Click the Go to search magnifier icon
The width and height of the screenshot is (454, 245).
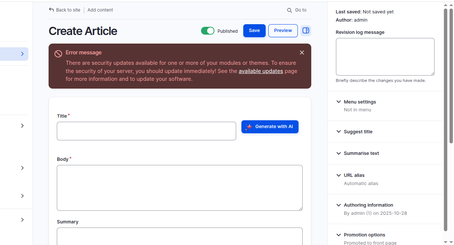pos(289,10)
